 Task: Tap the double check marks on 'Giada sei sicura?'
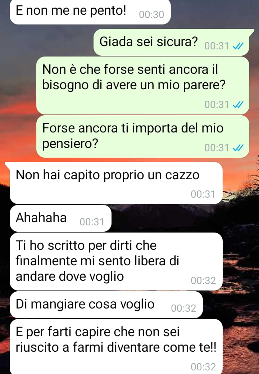pos(238,46)
